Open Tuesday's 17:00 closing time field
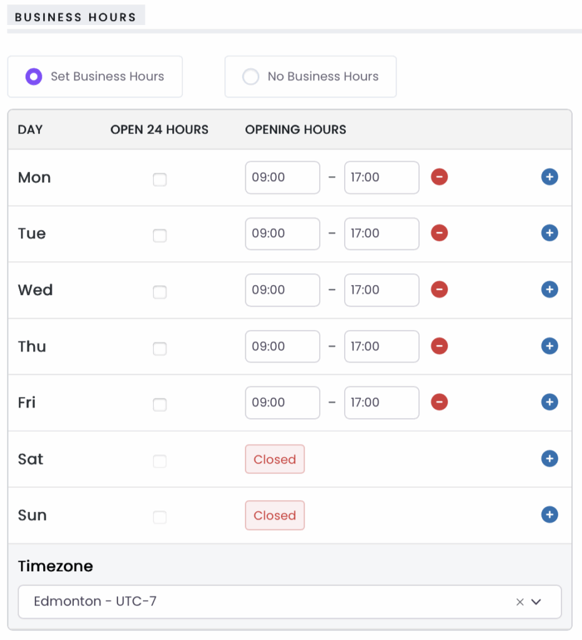This screenshot has height=640, width=582. point(382,234)
